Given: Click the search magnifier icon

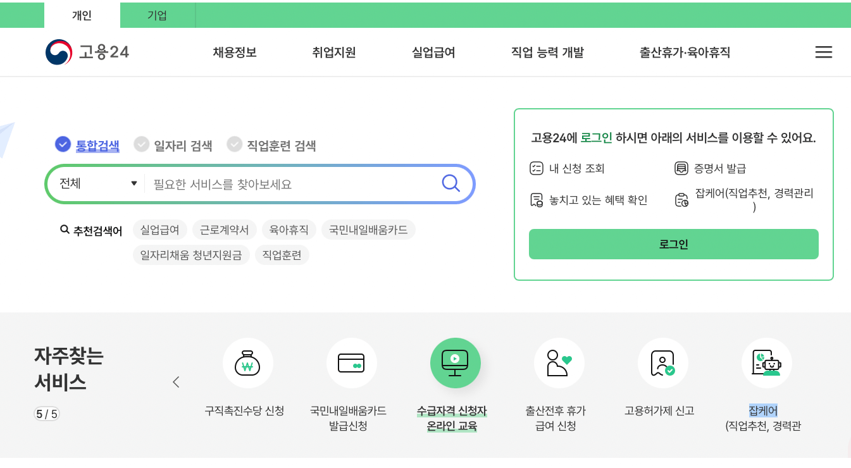Looking at the screenshot, I should (450, 183).
